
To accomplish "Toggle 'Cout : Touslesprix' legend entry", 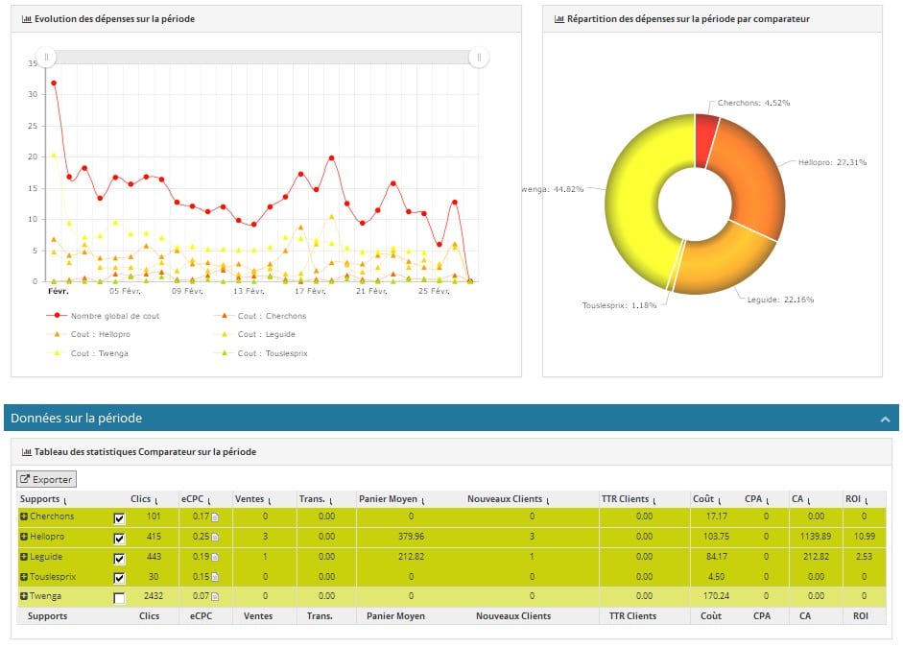I will point(261,353).
